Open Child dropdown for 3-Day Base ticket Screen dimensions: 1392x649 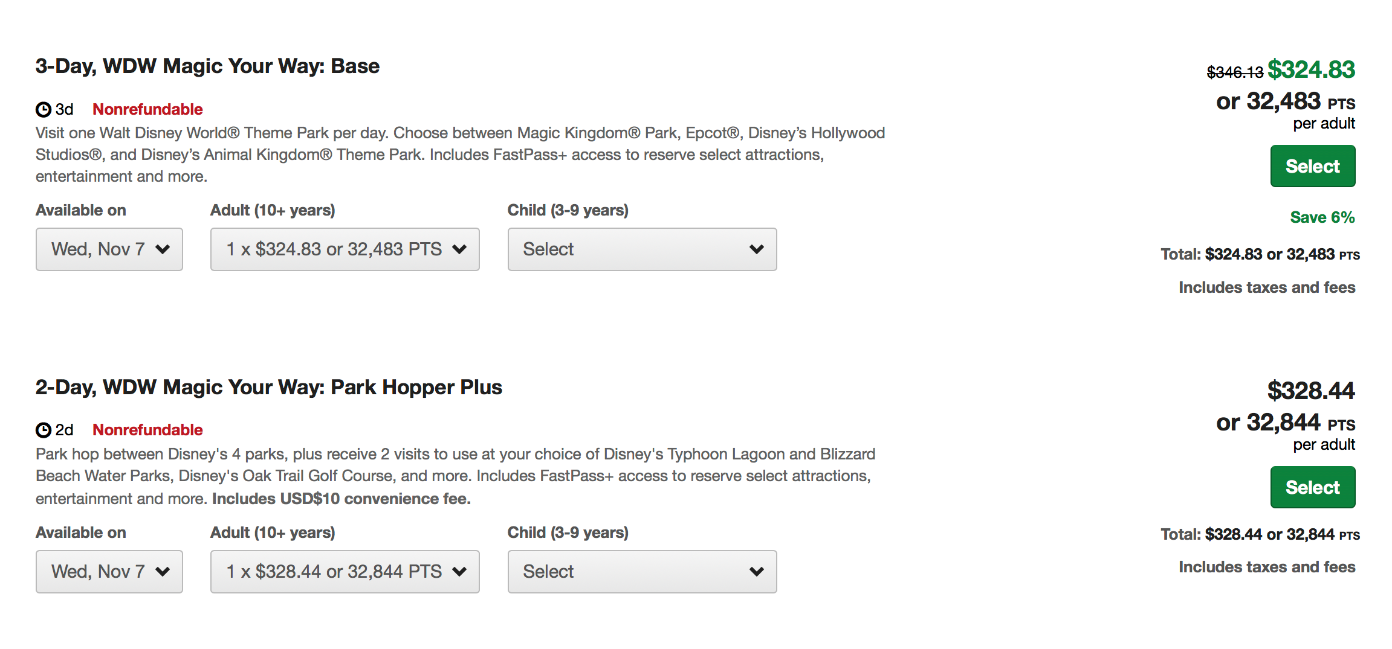point(642,249)
